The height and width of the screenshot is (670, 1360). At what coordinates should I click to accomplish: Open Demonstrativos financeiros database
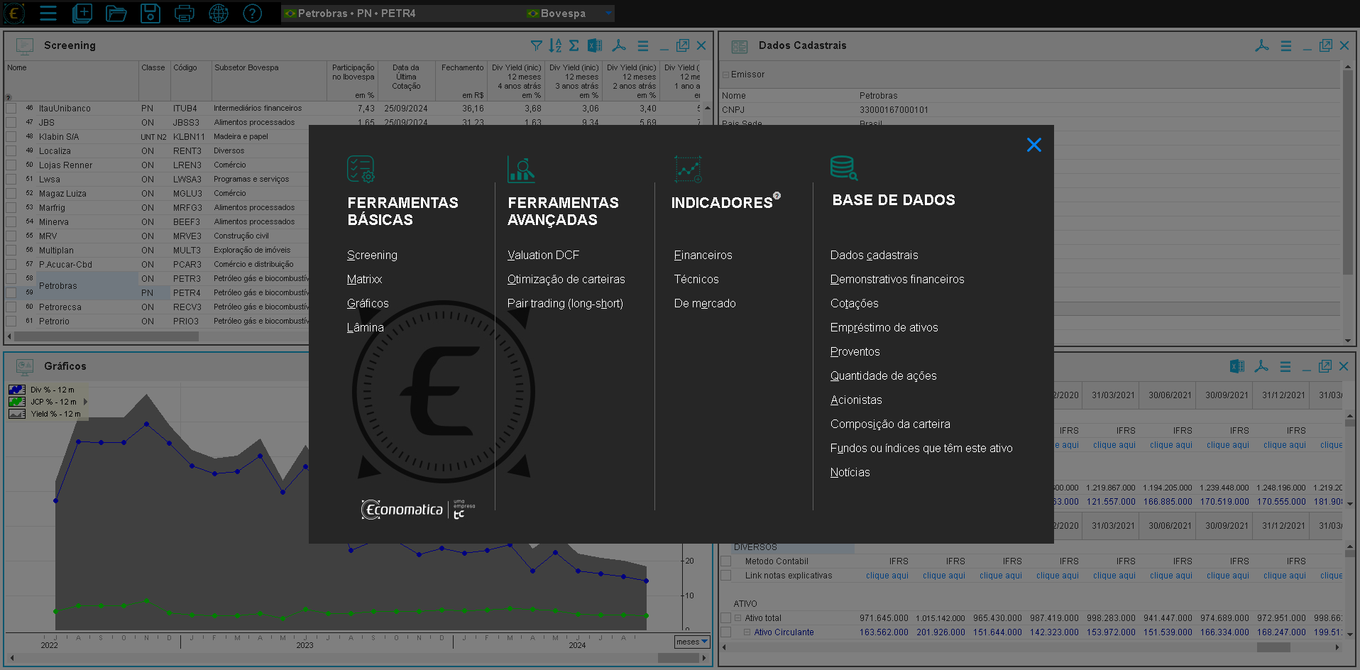(x=897, y=280)
